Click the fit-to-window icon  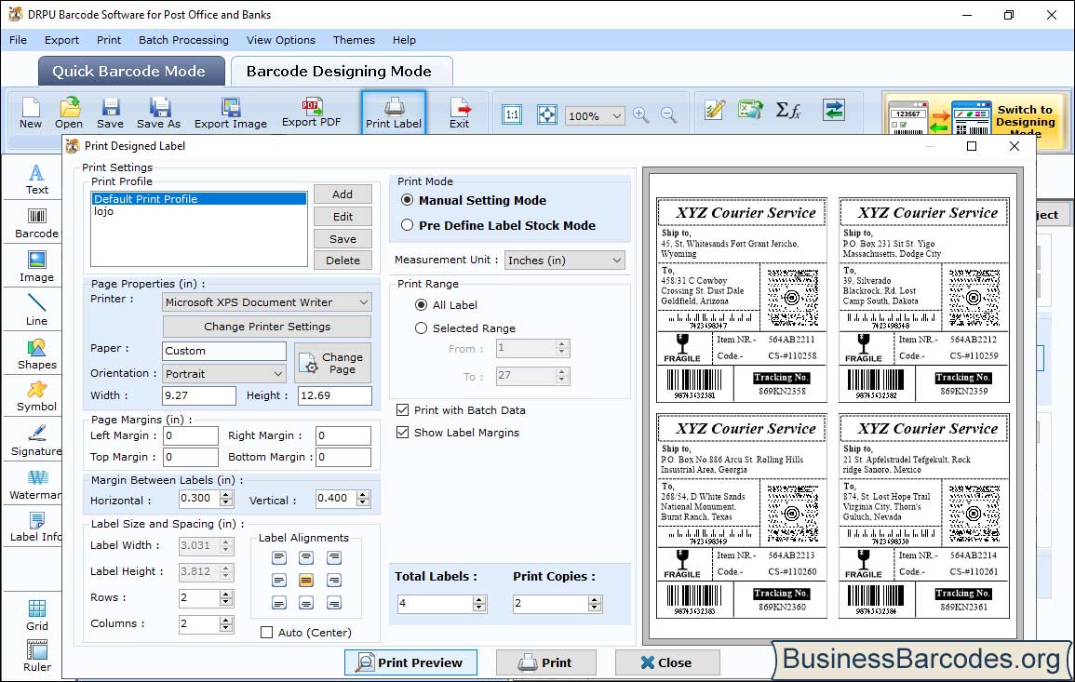[547, 114]
